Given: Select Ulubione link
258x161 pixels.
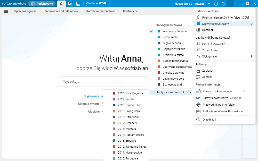Looking at the screenshot, I should (94, 112).
